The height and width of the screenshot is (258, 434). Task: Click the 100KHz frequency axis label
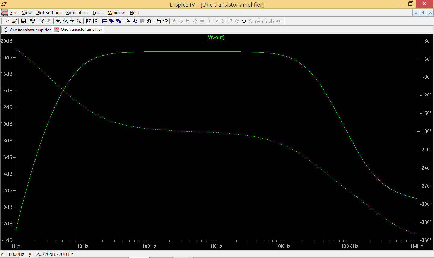(350, 246)
